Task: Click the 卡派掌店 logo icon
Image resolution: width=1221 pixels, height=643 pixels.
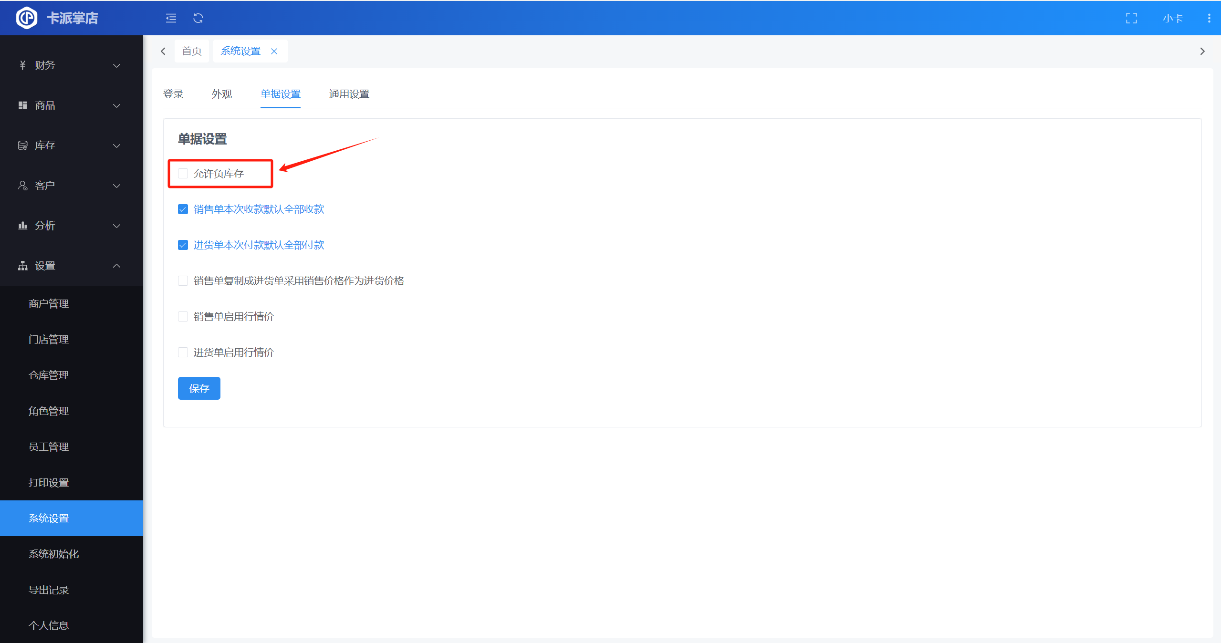Action: coord(27,18)
